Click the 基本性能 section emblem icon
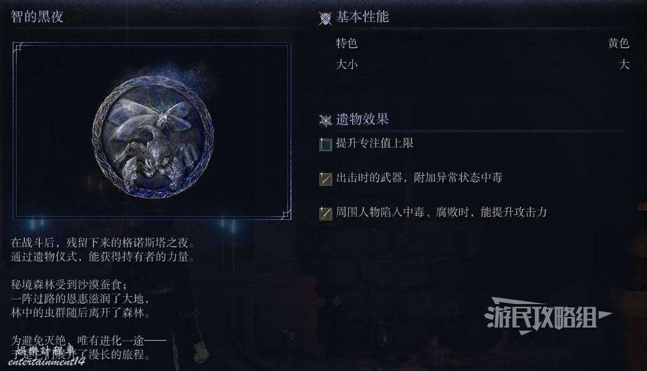The width and height of the screenshot is (647, 371). [325, 18]
